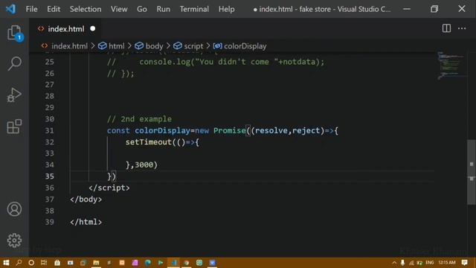Click the VS Code logo in title bar
Viewport: 476px width, 268px height.
pos(11,9)
